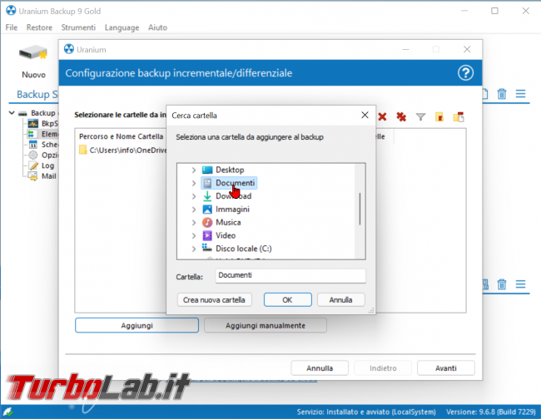541x419 pixels.
Task: Click Servizio: Installato e avviato status text
Action: [366, 412]
